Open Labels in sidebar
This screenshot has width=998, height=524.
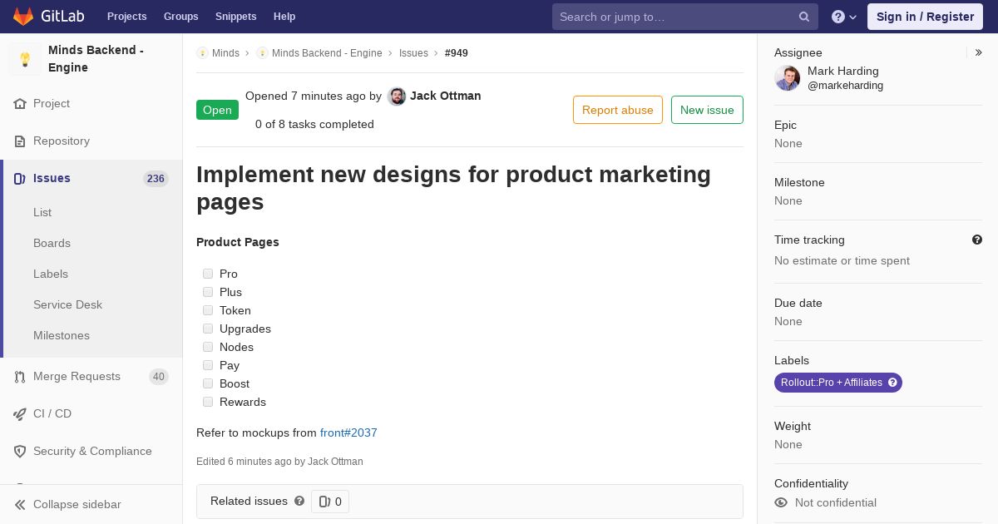click(51, 274)
